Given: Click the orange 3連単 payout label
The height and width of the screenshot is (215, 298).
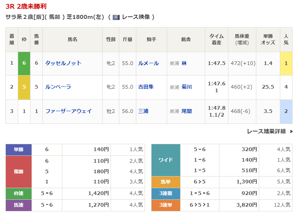Looking at the screenshot, I should [x=166, y=205].
